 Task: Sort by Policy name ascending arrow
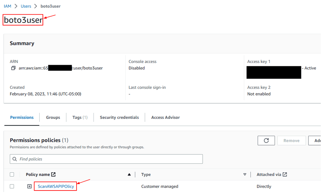pos(129,175)
